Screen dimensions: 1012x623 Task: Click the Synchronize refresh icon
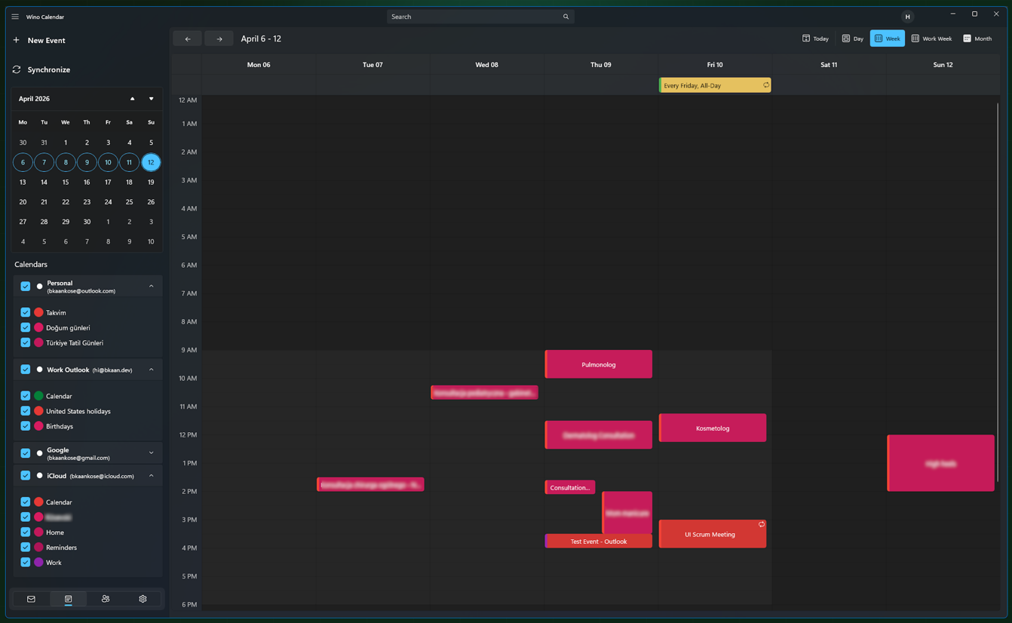coord(17,69)
